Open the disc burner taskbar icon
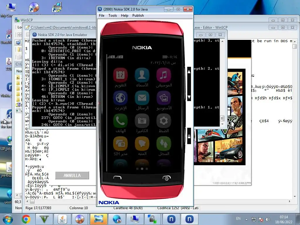Image resolution: width=300 pixels, height=225 pixels. tap(80, 219)
